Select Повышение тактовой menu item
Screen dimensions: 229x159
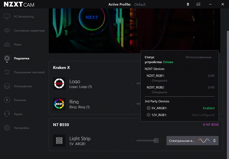click(x=29, y=72)
